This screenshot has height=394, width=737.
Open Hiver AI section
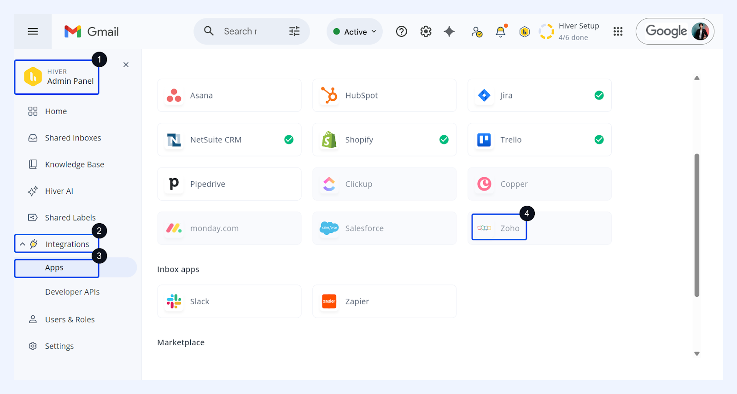(x=51, y=191)
